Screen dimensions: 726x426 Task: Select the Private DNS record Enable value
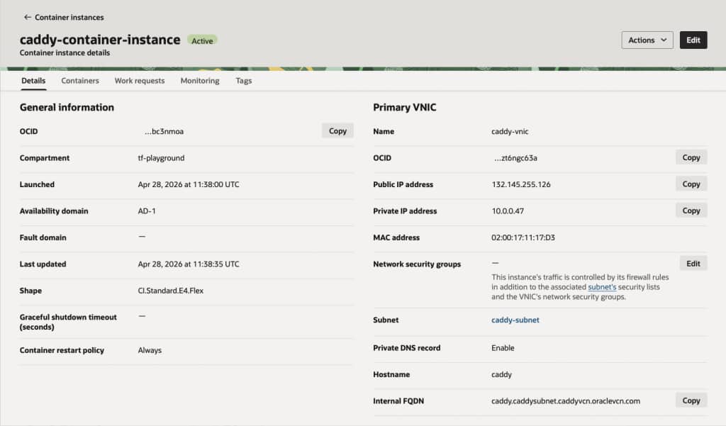503,348
